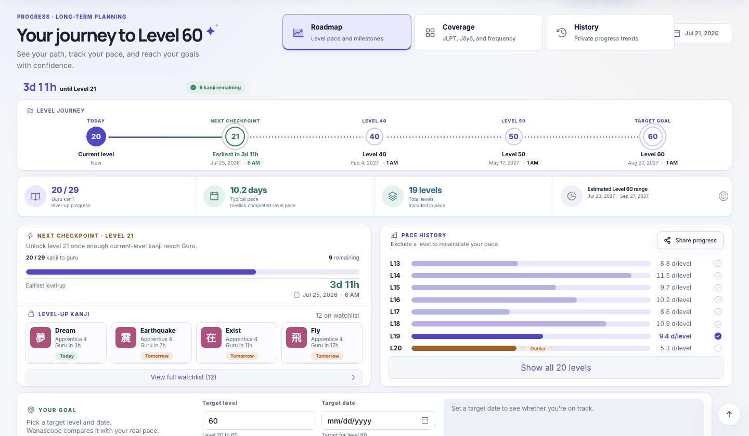Click the Target level input field
Viewport: 749px width, 436px height.
pos(259,420)
